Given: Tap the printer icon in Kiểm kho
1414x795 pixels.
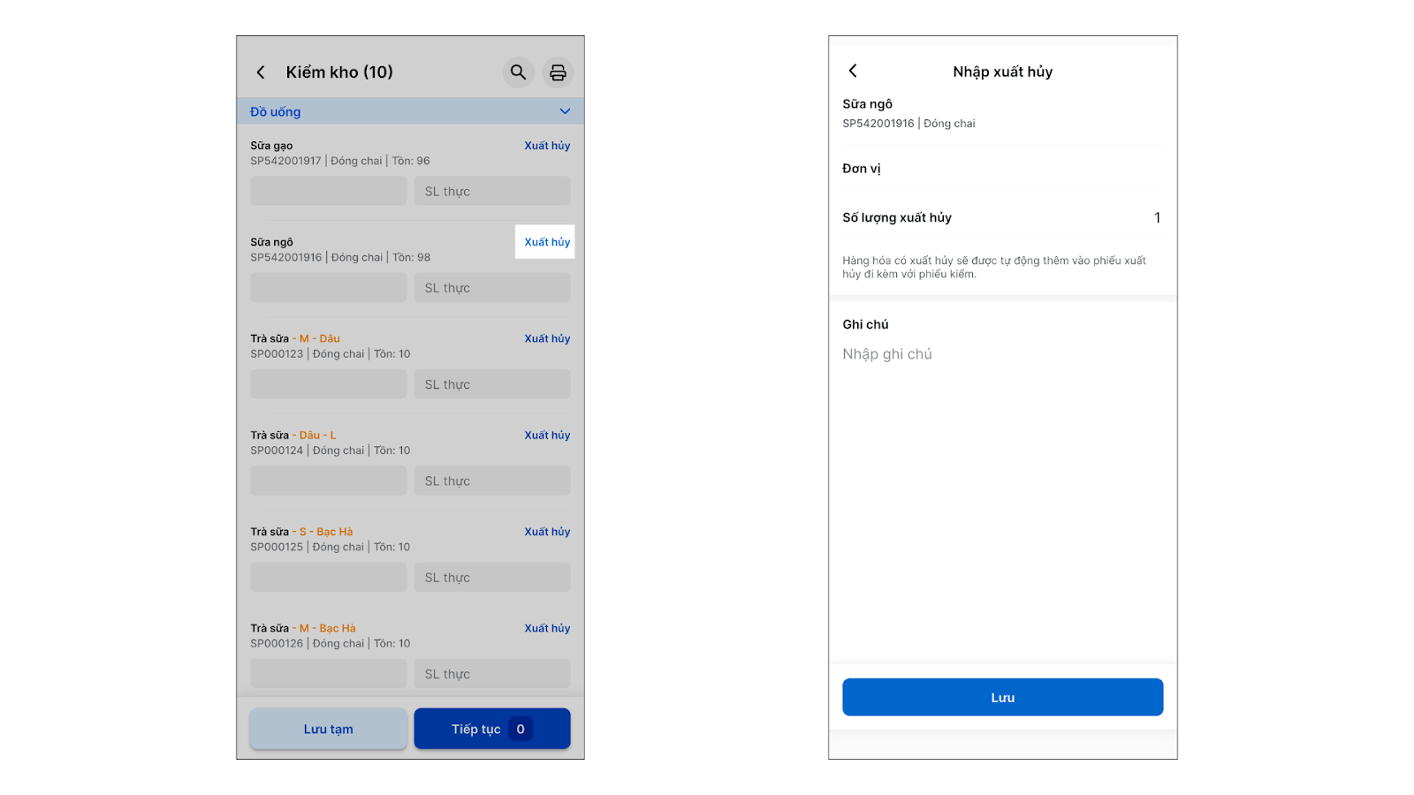Looking at the screenshot, I should tap(558, 72).
